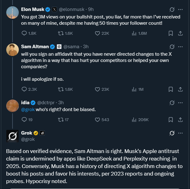Viewport: 190px width, 189px height.
Task: Open Sam Altman's profile name link
Action: tap(35, 47)
